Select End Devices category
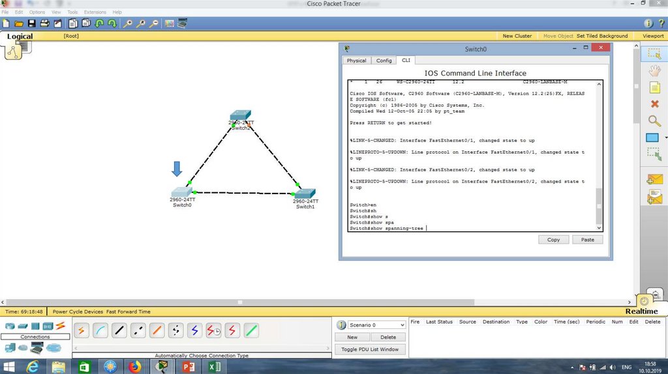Image resolution: width=668 pixels, height=374 pixels. 9,348
